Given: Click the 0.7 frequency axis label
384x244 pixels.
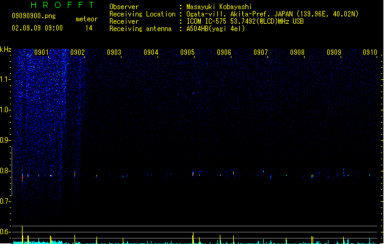Looking at the screenshot, I should [x=5, y=201].
